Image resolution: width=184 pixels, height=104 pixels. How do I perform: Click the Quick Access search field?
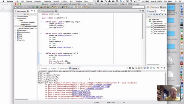[138, 7]
